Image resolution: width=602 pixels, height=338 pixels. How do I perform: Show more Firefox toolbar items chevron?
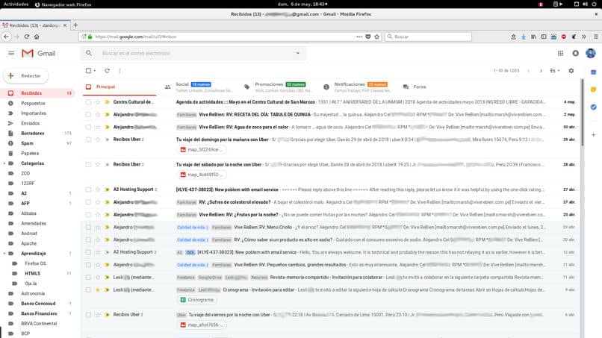(583, 37)
